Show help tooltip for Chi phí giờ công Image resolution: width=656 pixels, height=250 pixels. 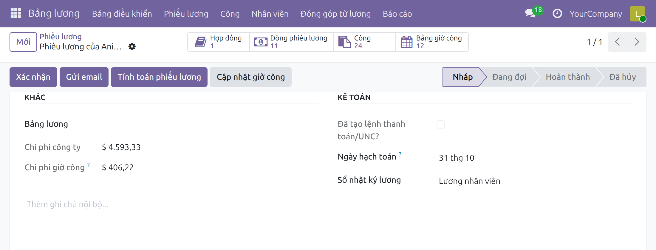[89, 165]
